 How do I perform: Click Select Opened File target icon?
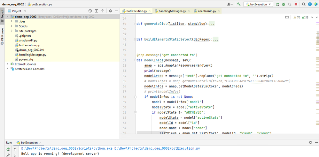pos(90,11)
